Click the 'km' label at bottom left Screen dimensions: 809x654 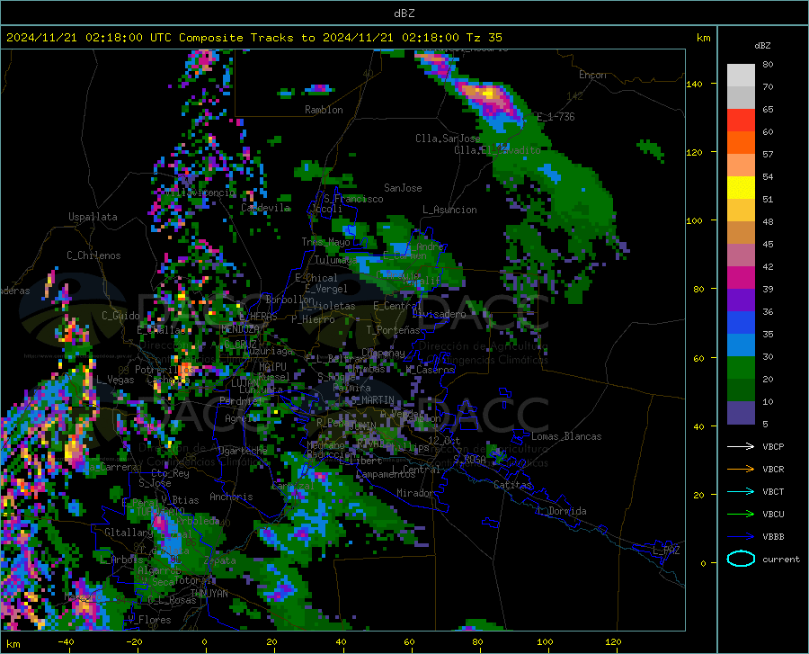(13, 644)
